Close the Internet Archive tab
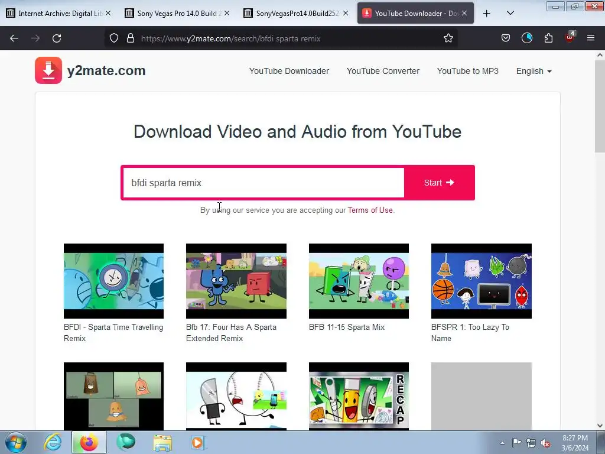The height and width of the screenshot is (454, 605). [109, 13]
